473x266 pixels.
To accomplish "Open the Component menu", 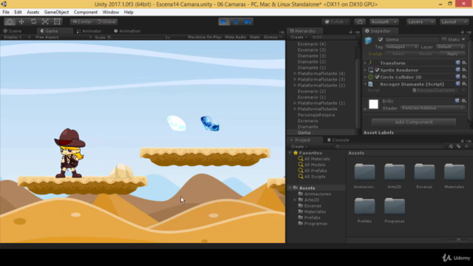I will pyautogui.click(x=86, y=12).
